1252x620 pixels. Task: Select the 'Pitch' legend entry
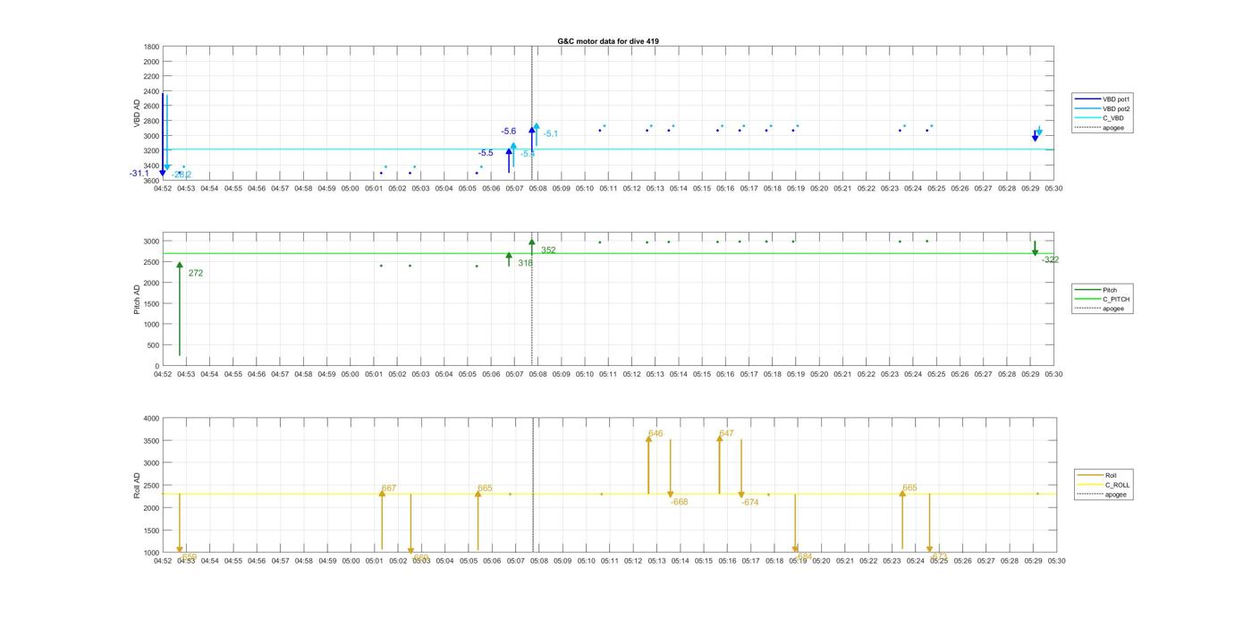[1110, 290]
